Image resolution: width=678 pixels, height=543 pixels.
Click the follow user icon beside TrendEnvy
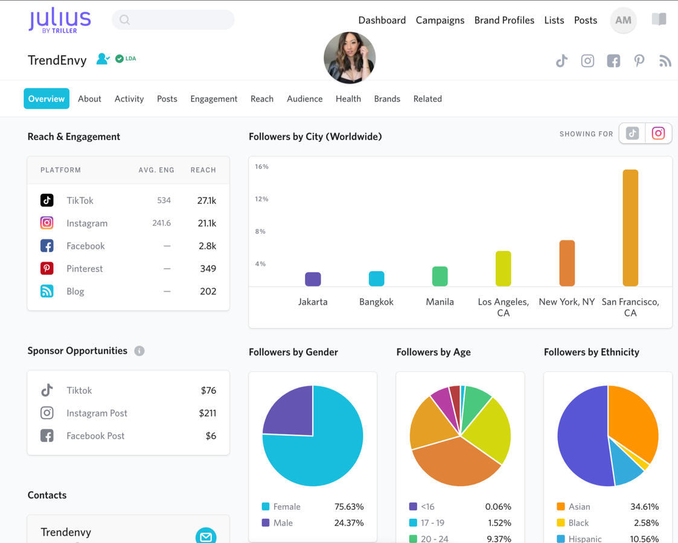(x=103, y=59)
